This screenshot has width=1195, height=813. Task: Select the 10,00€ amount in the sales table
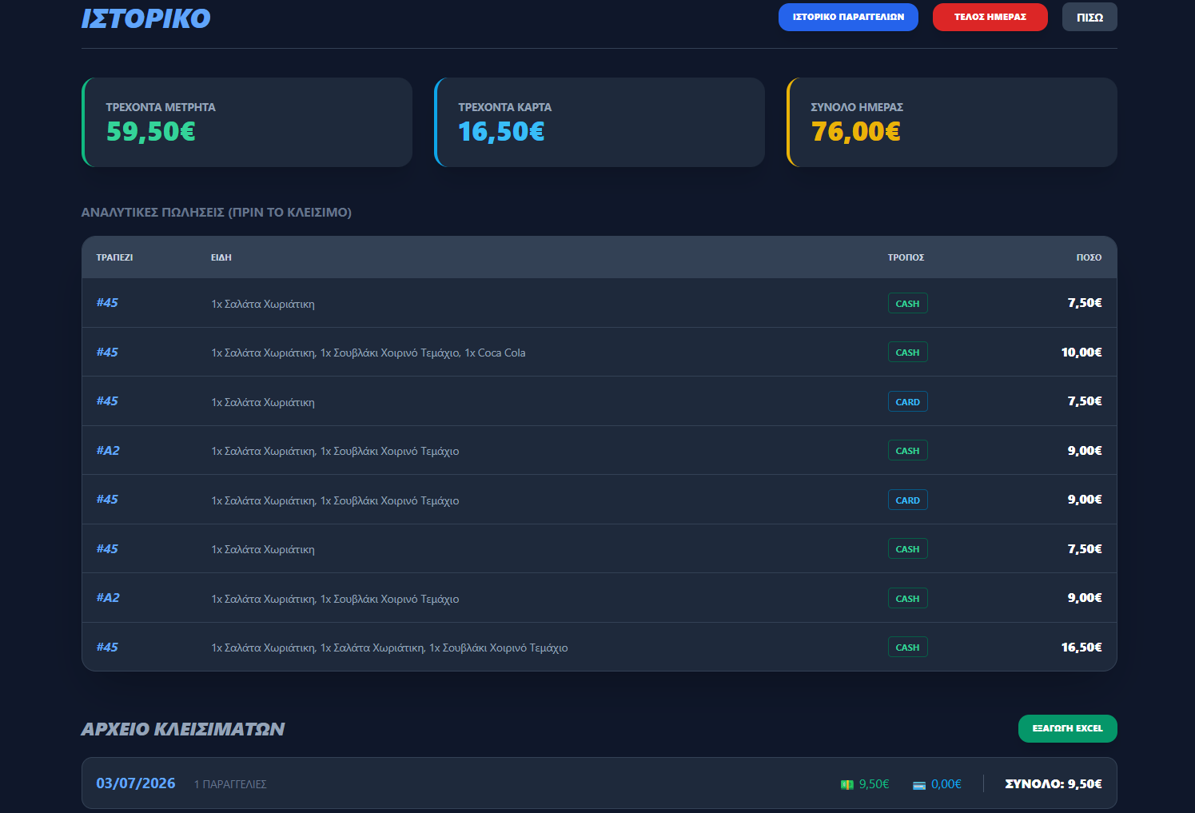tap(1081, 353)
